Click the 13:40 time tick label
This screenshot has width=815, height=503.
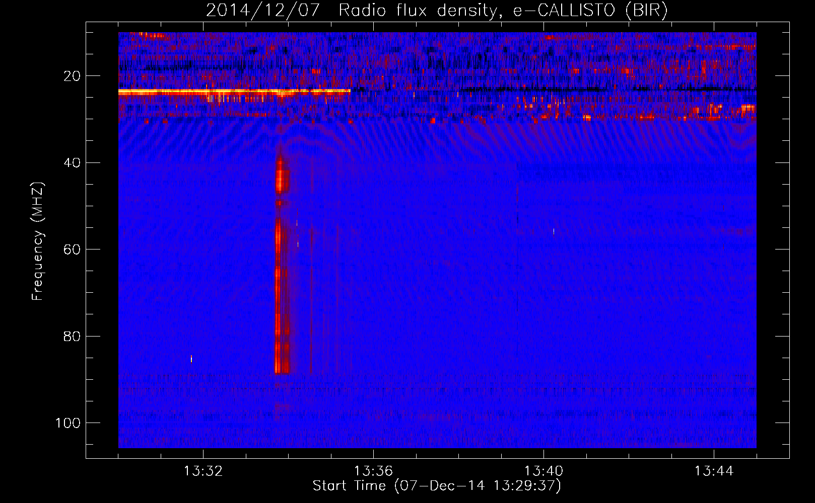click(x=544, y=471)
